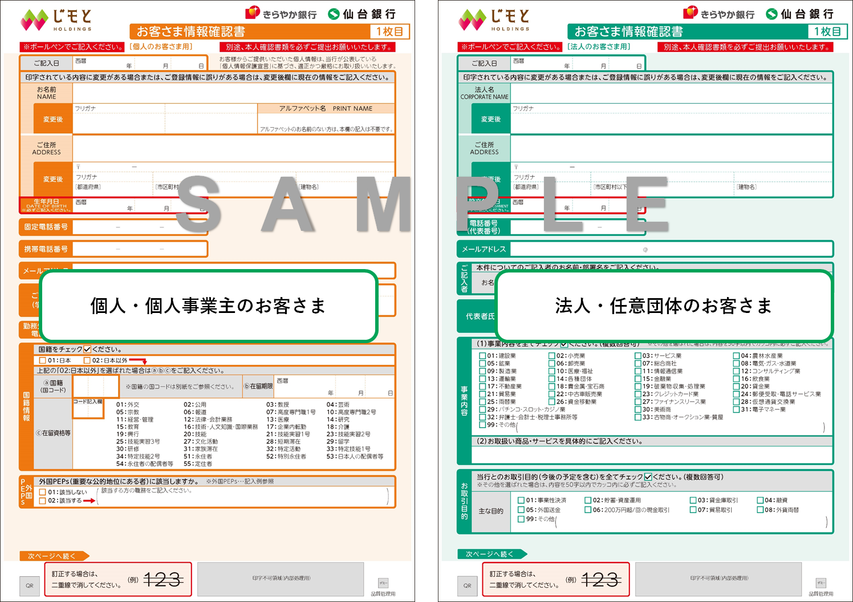853x602 pixels.
Task: Click the corporate form crossed-out 123 correction example
Action: click(x=601, y=580)
